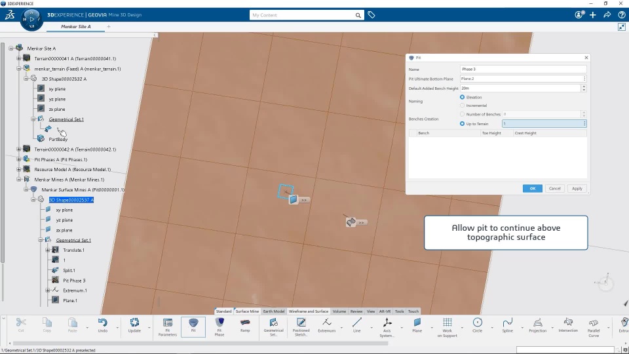
Task: Click the Cut tool icon
Action: tap(21, 324)
